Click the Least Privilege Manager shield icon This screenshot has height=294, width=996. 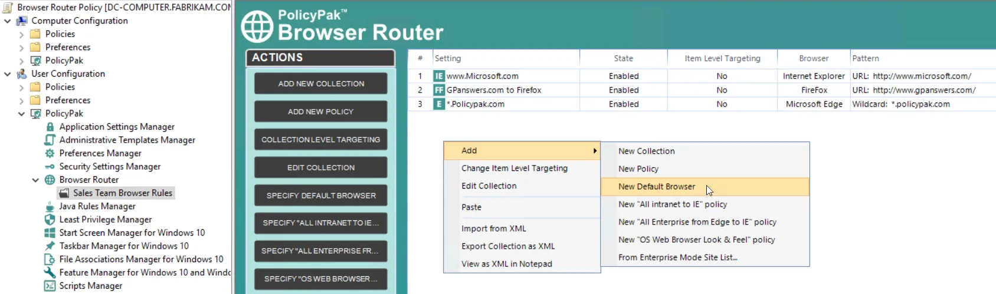pyautogui.click(x=50, y=219)
